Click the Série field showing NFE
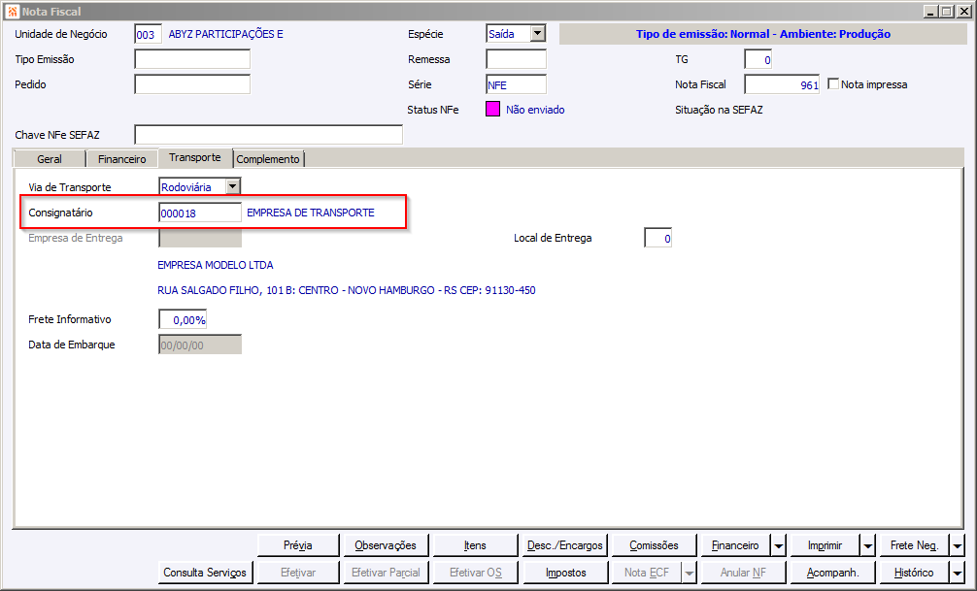 (516, 84)
